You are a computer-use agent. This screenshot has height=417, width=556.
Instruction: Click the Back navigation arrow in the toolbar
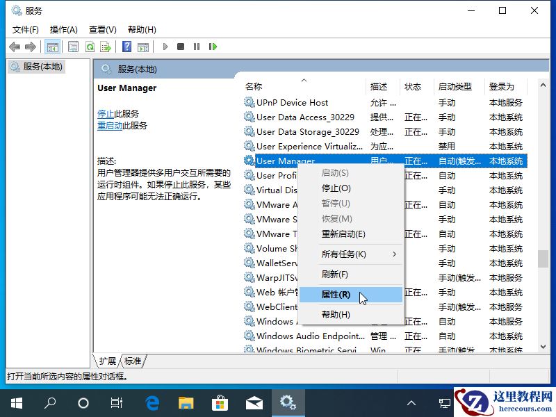[15, 47]
